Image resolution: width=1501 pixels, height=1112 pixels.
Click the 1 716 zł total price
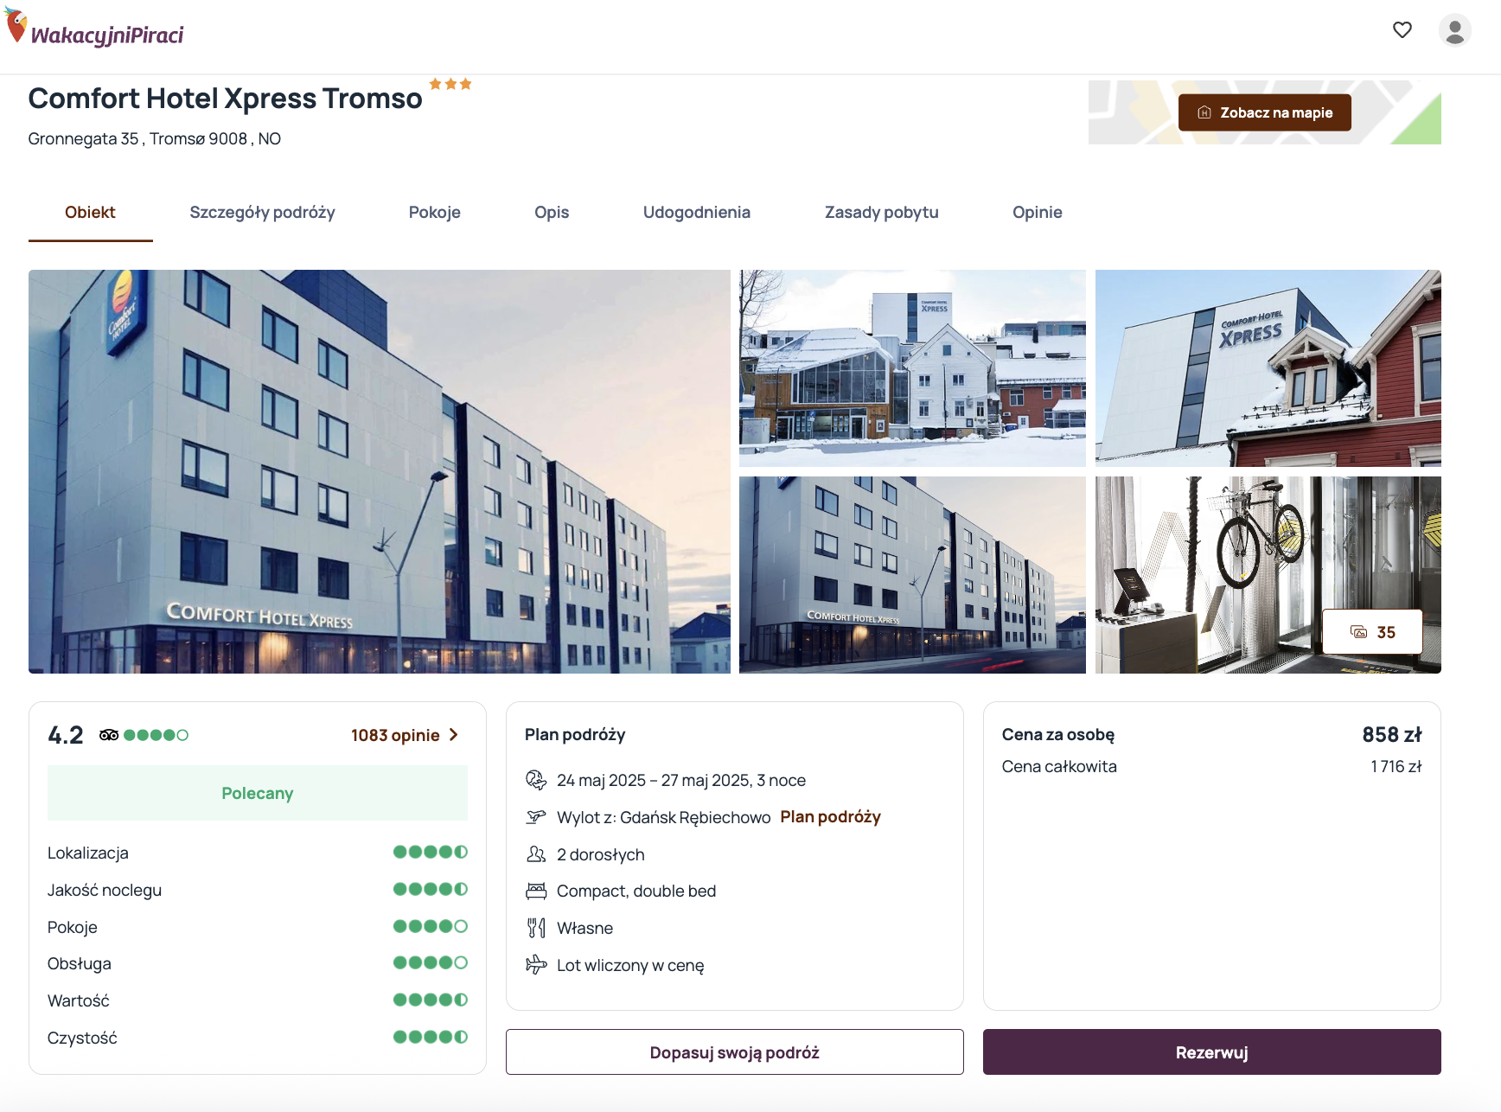[1396, 766]
